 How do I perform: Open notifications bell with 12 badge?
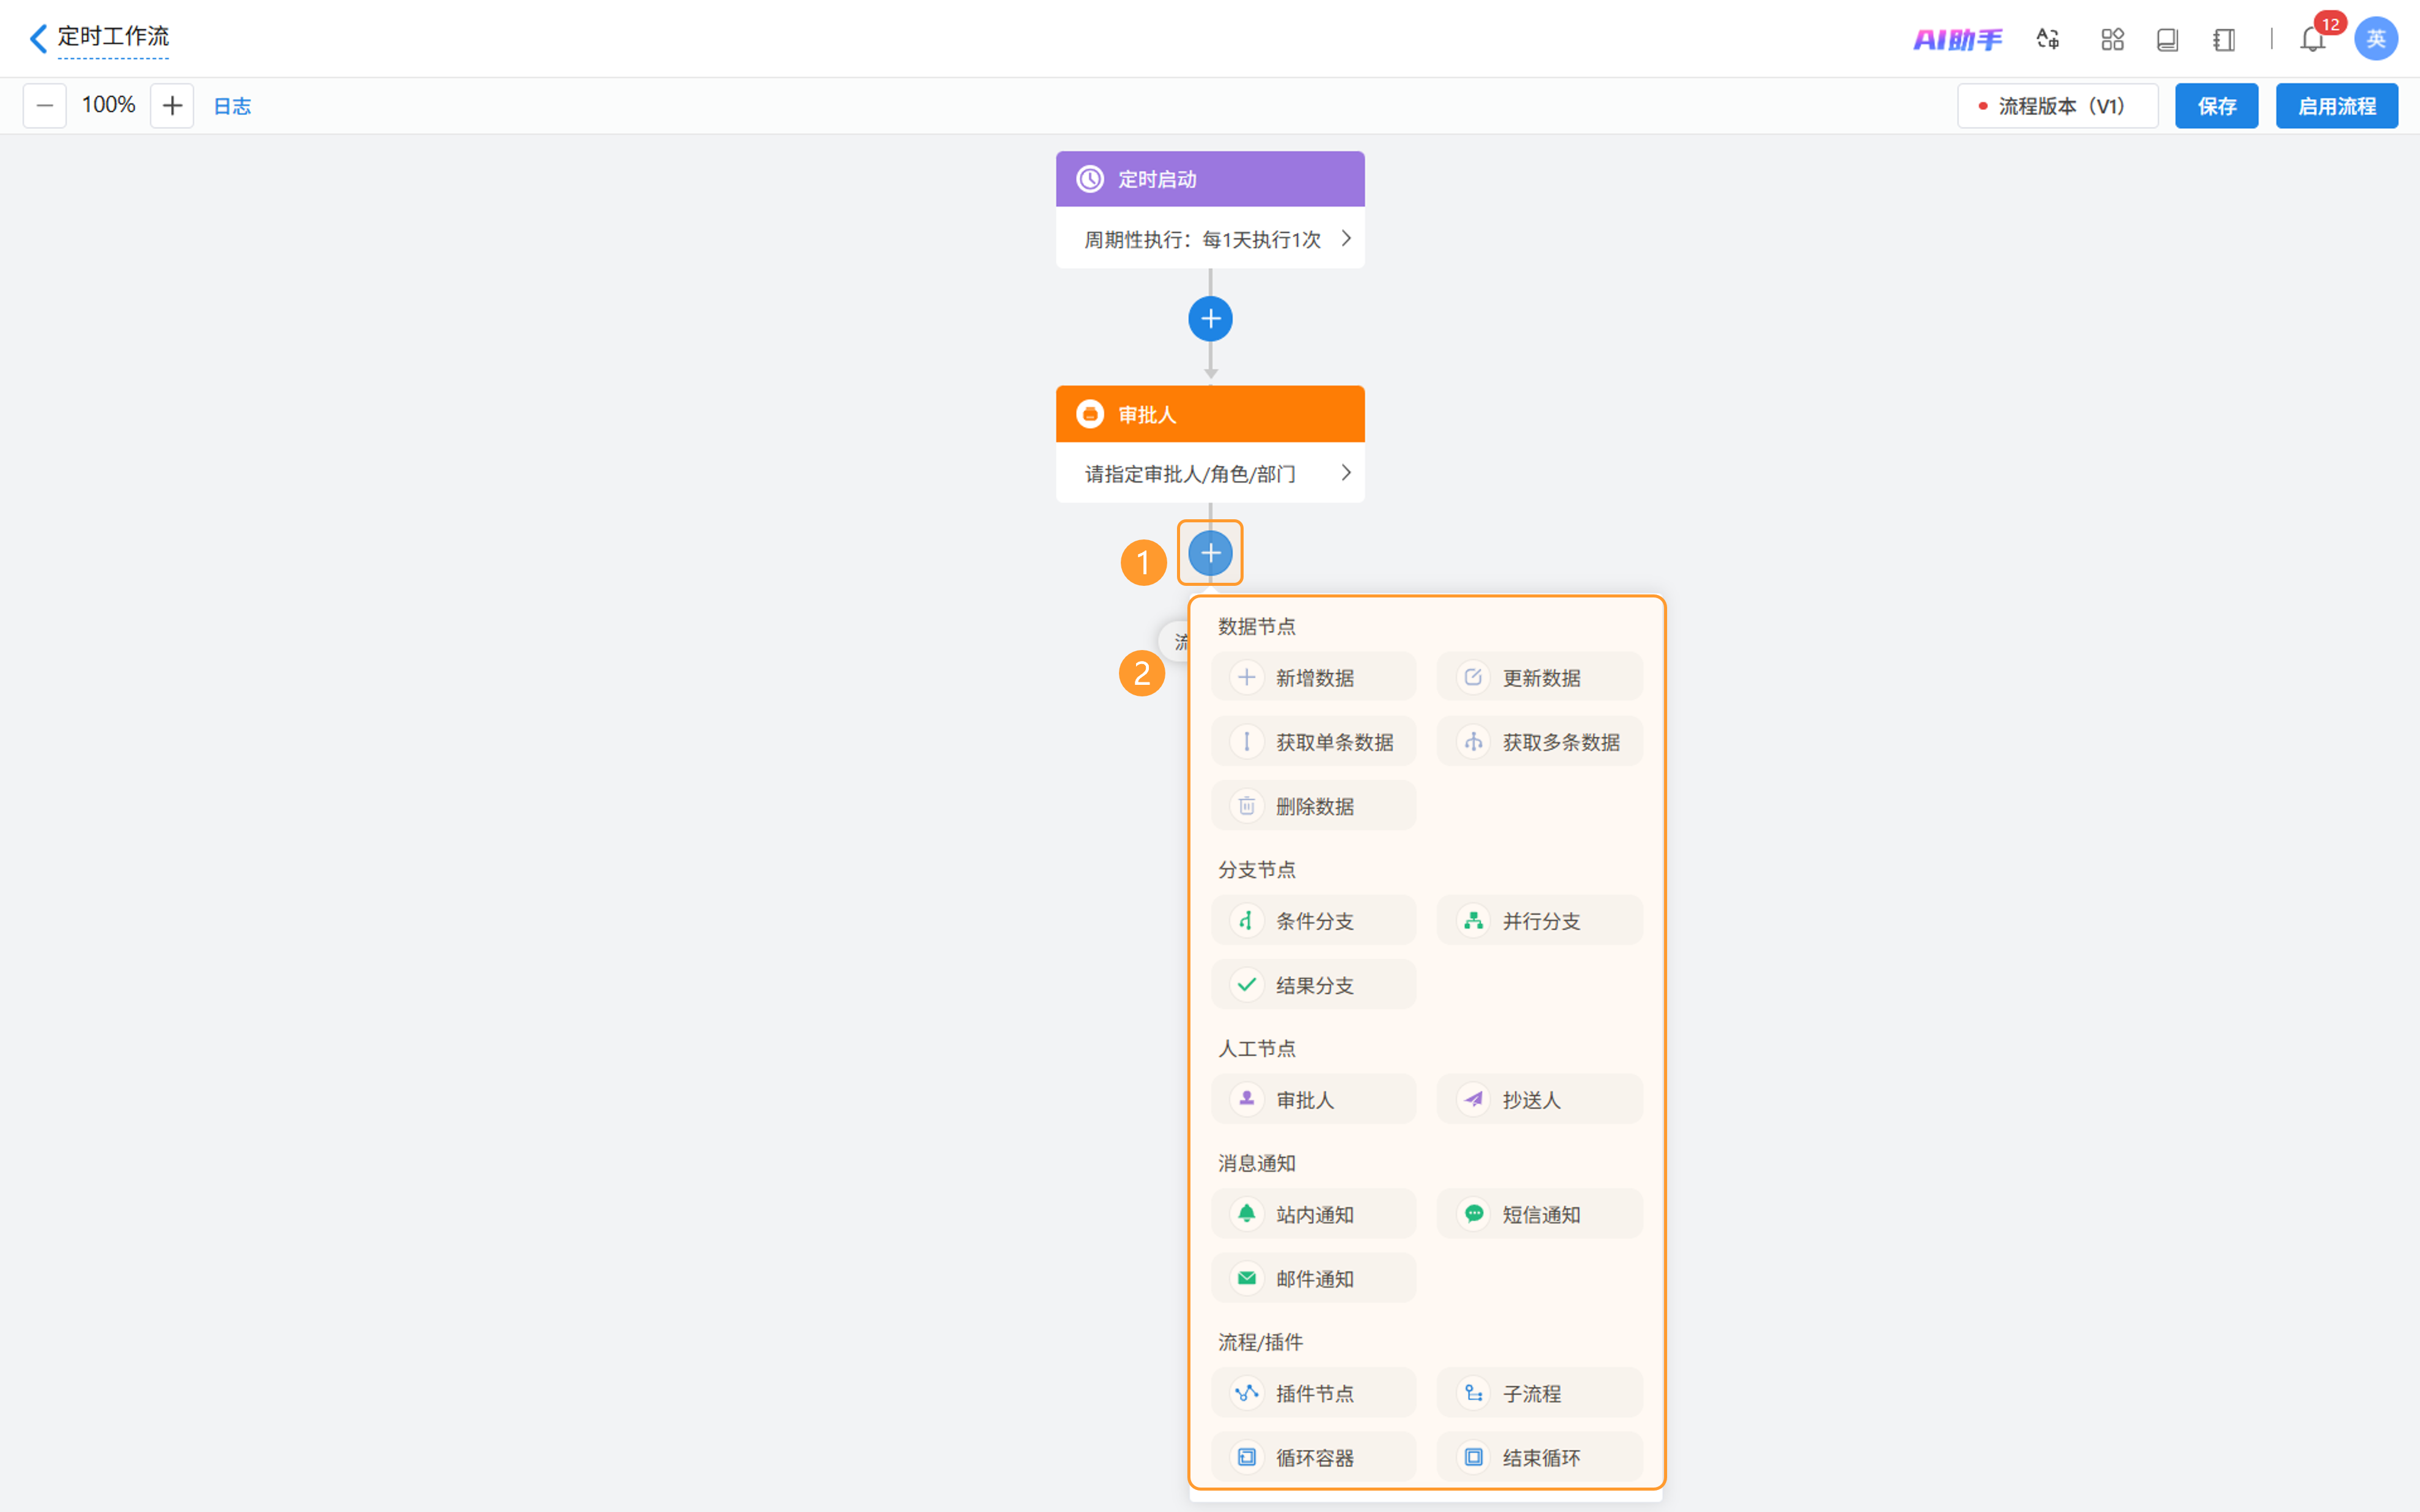[x=2312, y=39]
